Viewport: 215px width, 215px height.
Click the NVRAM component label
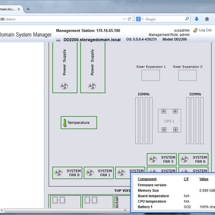[117, 202]
